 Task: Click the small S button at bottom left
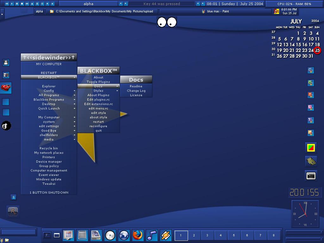pyautogui.click(x=13, y=197)
